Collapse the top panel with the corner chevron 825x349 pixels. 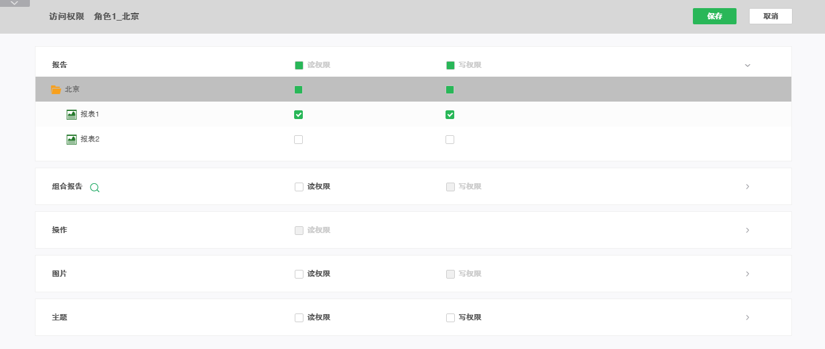click(x=15, y=3)
